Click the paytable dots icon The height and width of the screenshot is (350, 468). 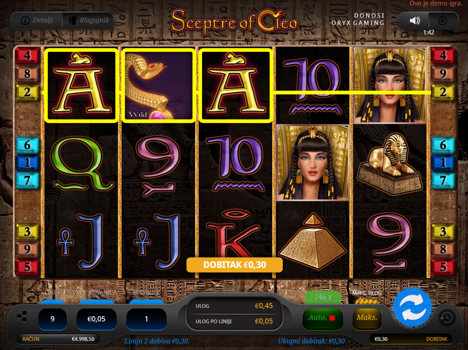[22, 316]
